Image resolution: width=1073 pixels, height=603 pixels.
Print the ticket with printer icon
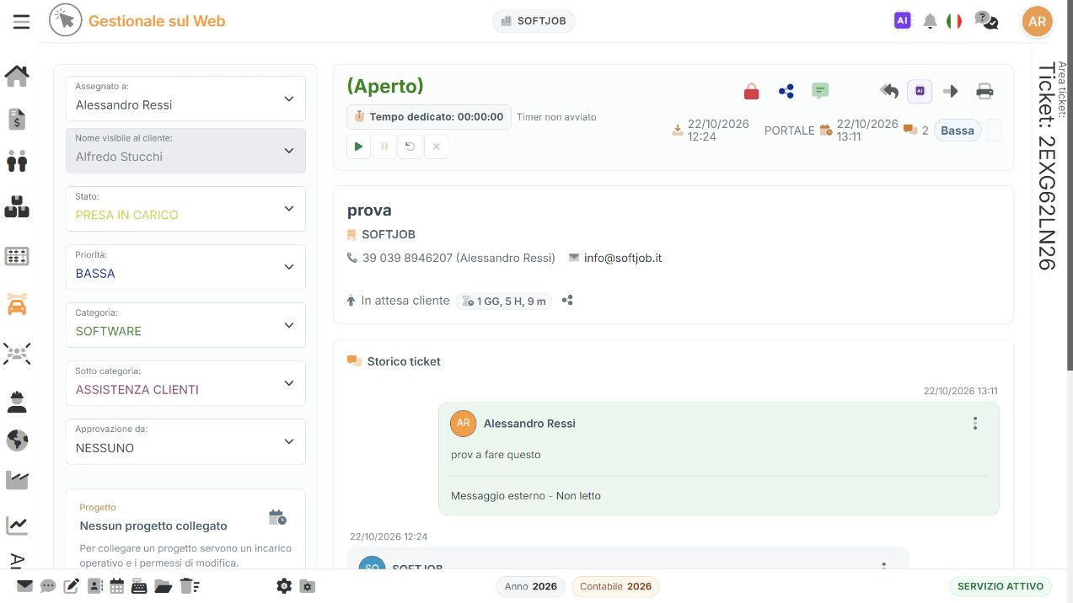click(x=984, y=91)
